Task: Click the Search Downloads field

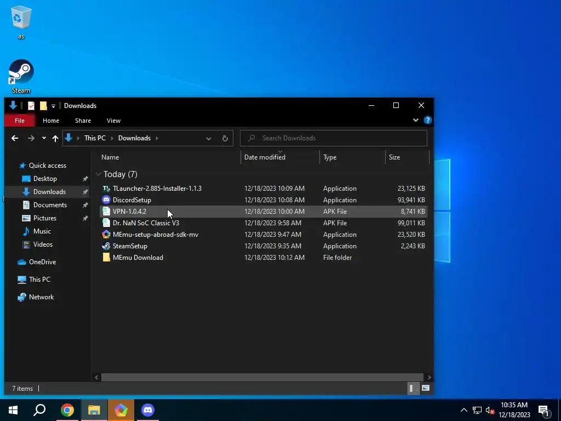Action: coord(334,138)
